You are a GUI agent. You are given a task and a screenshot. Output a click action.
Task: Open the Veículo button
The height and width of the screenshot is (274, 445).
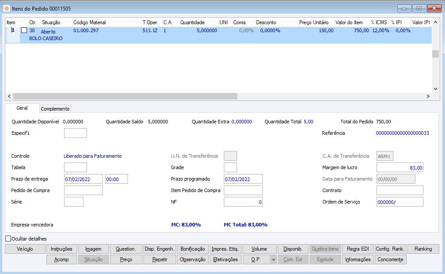point(25,249)
